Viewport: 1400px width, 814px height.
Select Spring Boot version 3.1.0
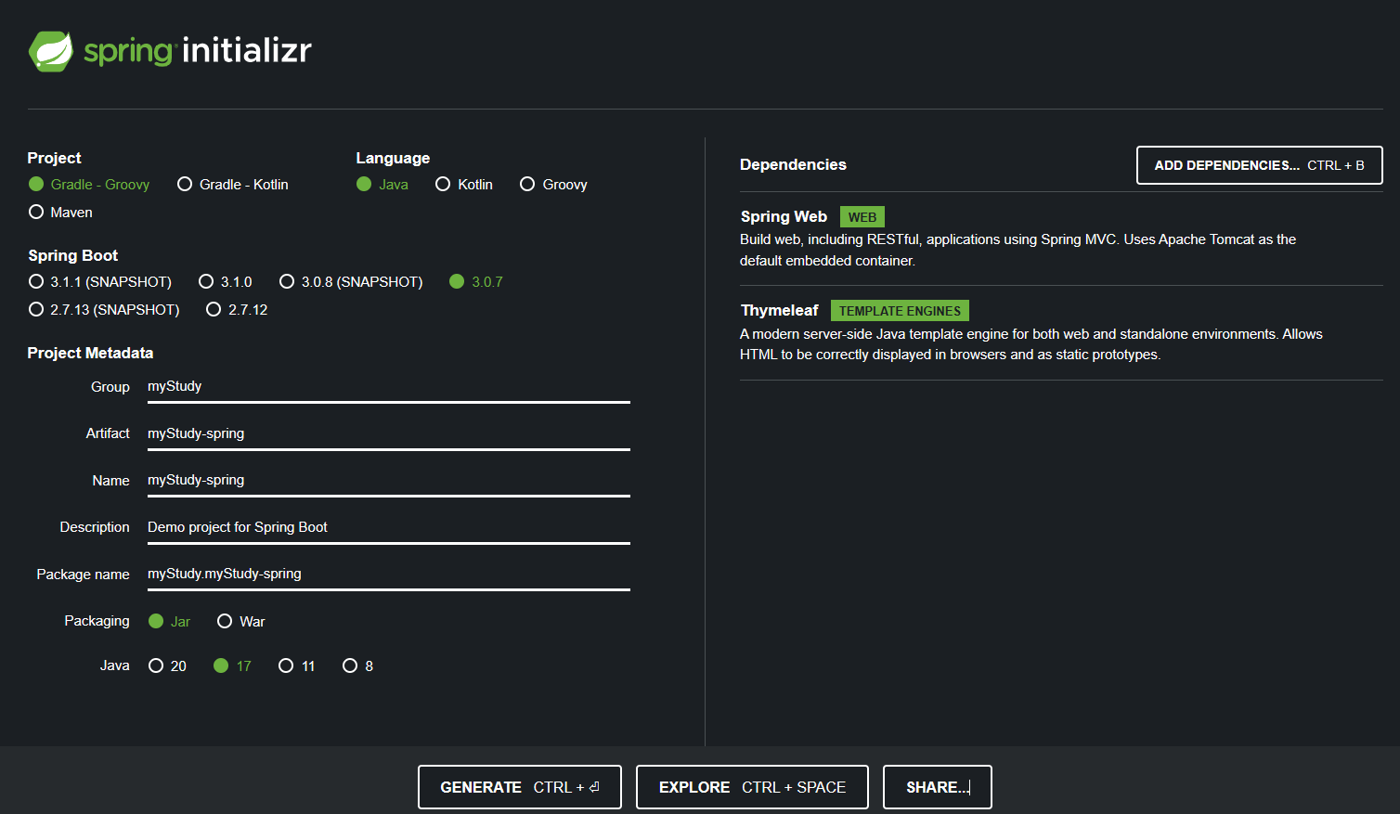coord(226,282)
